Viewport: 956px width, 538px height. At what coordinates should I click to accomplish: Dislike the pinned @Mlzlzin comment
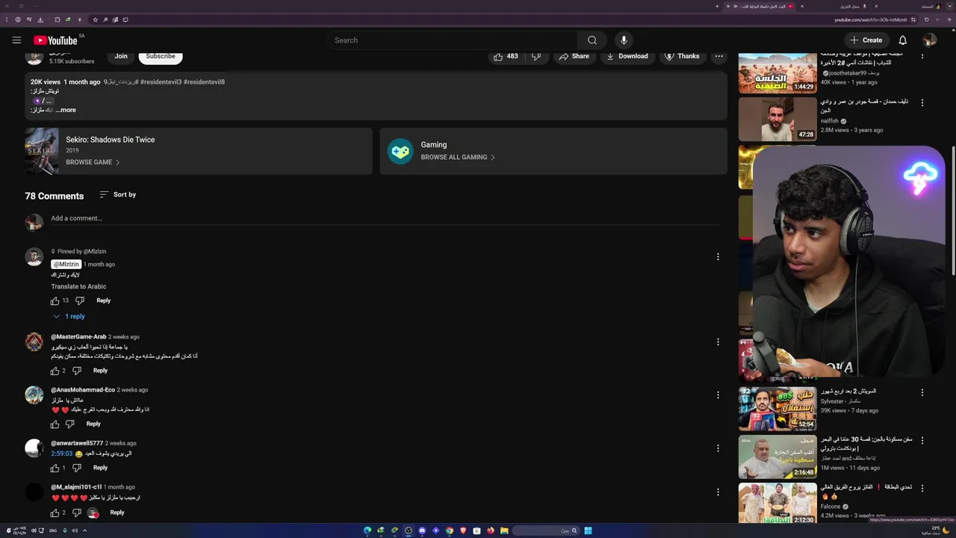pyautogui.click(x=80, y=300)
